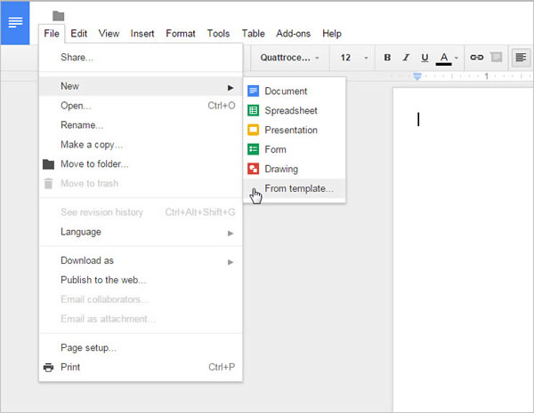Create a new Presentation
This screenshot has width=534, height=413.
coord(295,130)
